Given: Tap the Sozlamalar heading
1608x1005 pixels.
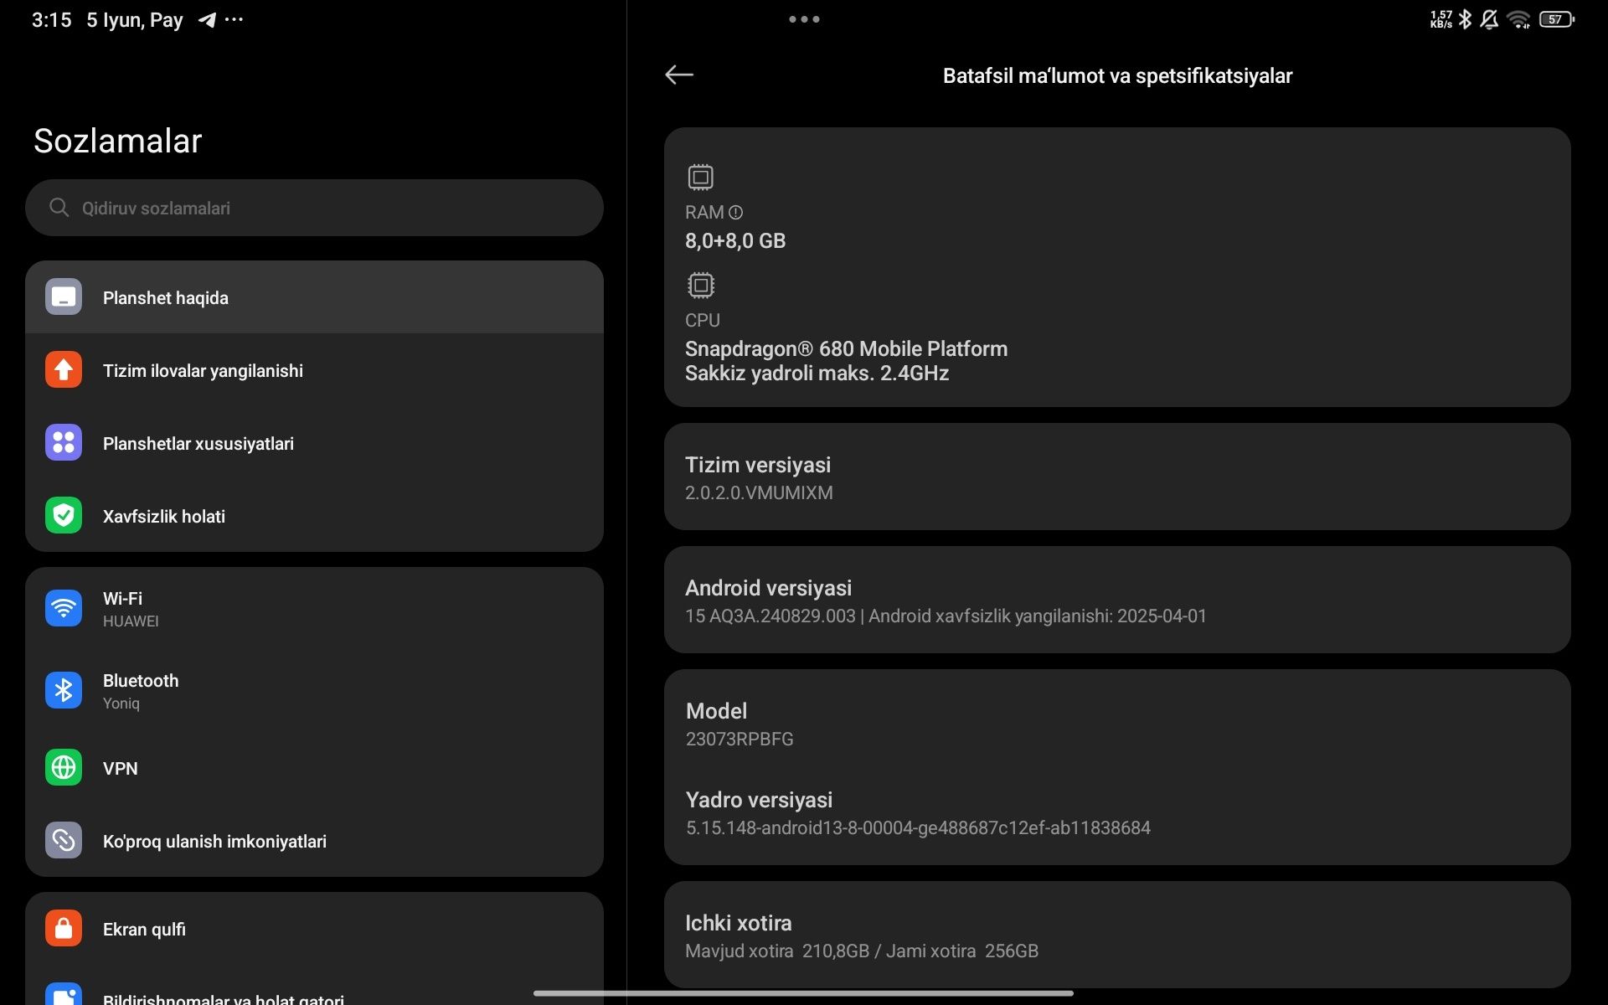Looking at the screenshot, I should [x=117, y=141].
